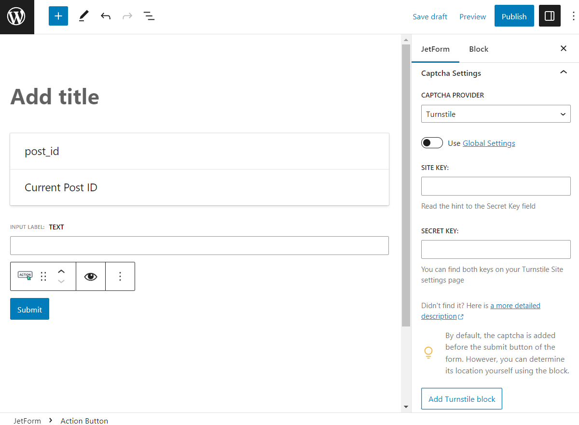
Task: Open the block inserter with the plus icon
Action: coord(58,16)
